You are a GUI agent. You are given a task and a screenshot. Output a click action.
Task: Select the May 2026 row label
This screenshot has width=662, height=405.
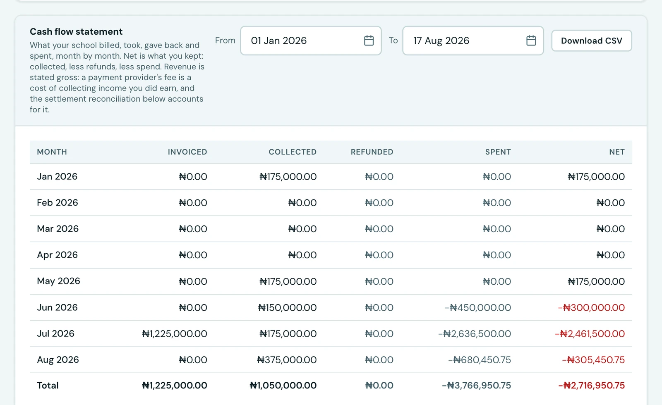click(x=58, y=281)
